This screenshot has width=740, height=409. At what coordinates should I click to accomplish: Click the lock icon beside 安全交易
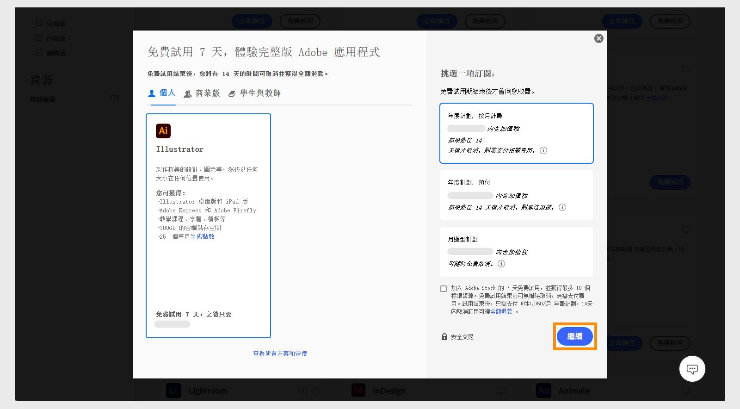tap(444, 337)
